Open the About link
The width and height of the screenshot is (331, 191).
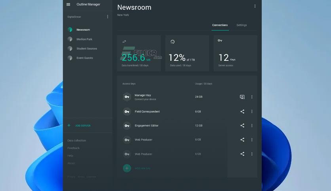(x=71, y=163)
